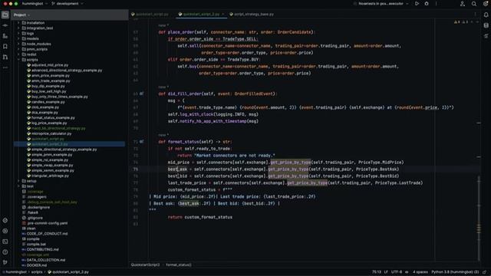Open the Project tool window folder icon
Screen dimensions: 491x276
coord(5,15)
